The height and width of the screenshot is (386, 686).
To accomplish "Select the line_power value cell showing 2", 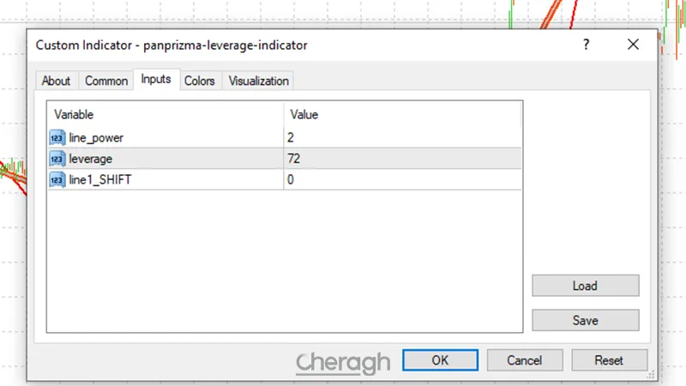I will tap(401, 137).
